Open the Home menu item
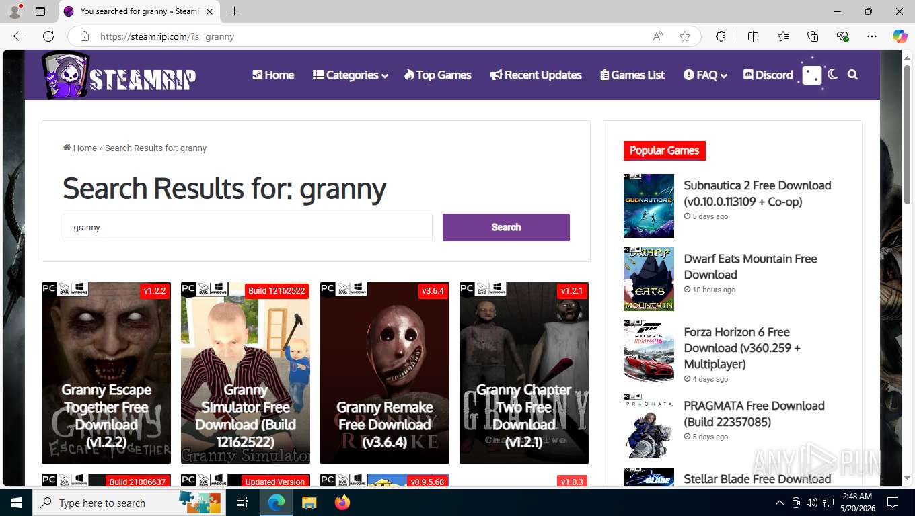The width and height of the screenshot is (915, 516). click(x=273, y=75)
